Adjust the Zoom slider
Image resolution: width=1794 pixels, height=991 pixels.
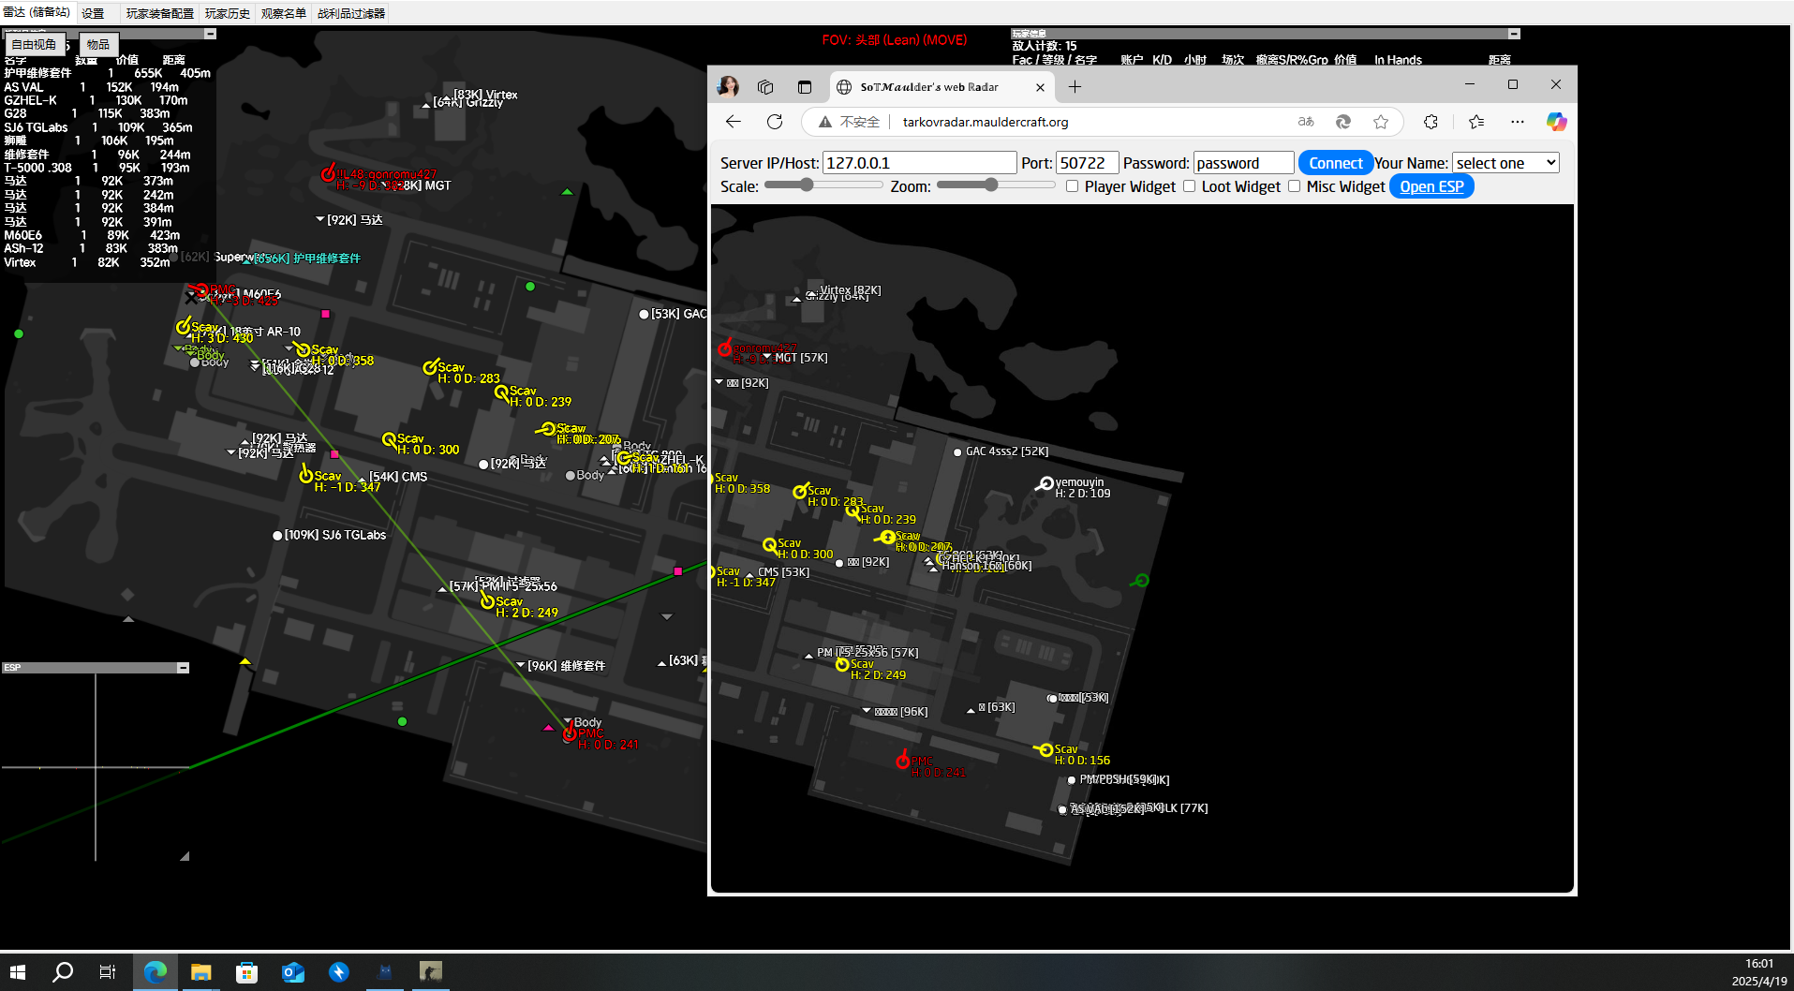(996, 185)
